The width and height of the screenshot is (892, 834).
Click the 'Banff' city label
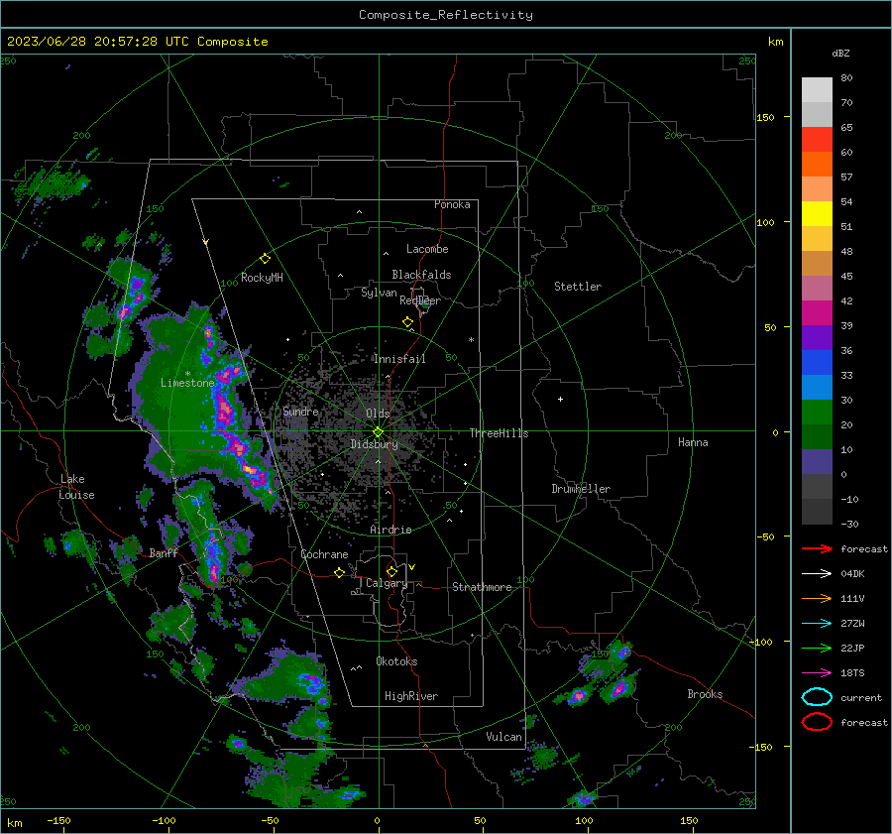coord(164,552)
